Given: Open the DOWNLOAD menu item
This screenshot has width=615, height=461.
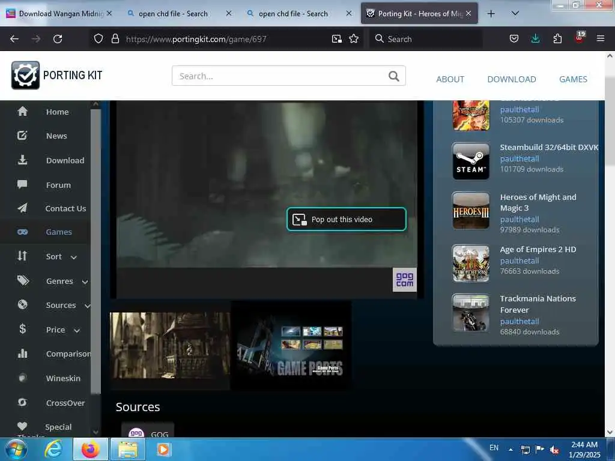Looking at the screenshot, I should (x=512, y=79).
